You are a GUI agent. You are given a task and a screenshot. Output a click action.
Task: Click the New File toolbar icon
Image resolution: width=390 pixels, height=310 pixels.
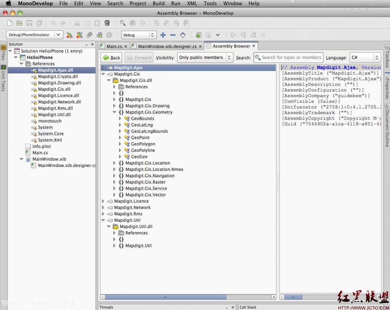[x=10, y=23]
